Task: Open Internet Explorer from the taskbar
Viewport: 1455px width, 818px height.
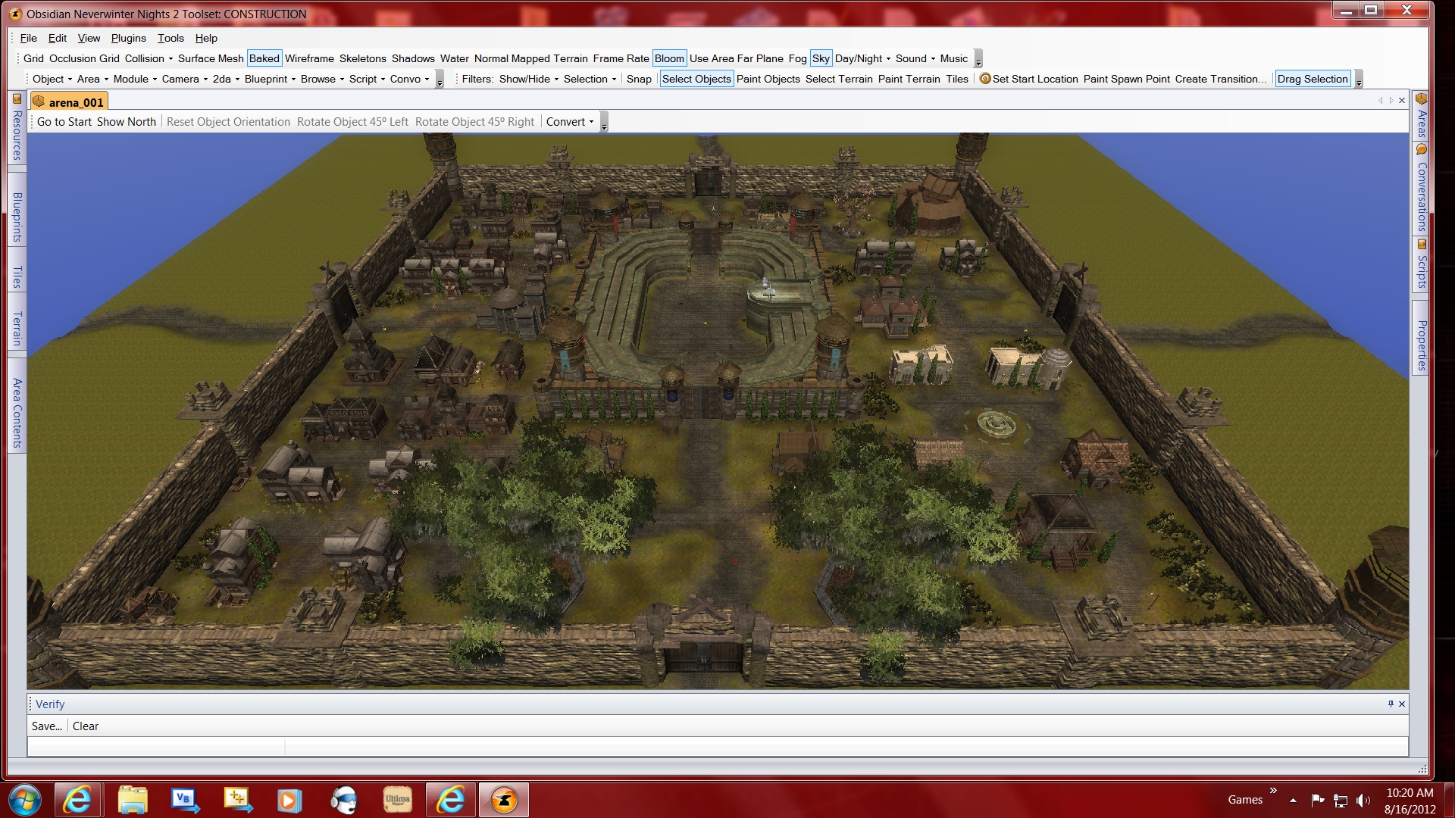Action: [78, 800]
